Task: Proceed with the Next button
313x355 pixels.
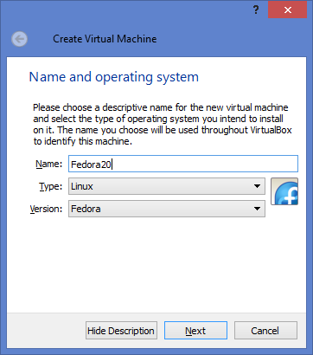Action: pyautogui.click(x=195, y=331)
